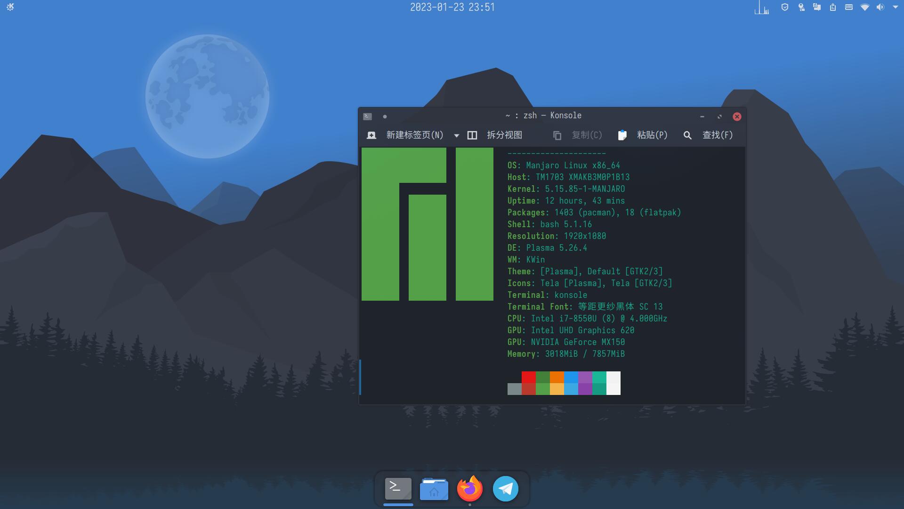
Task: Open the KDE application launcher icon
Action: (x=10, y=7)
